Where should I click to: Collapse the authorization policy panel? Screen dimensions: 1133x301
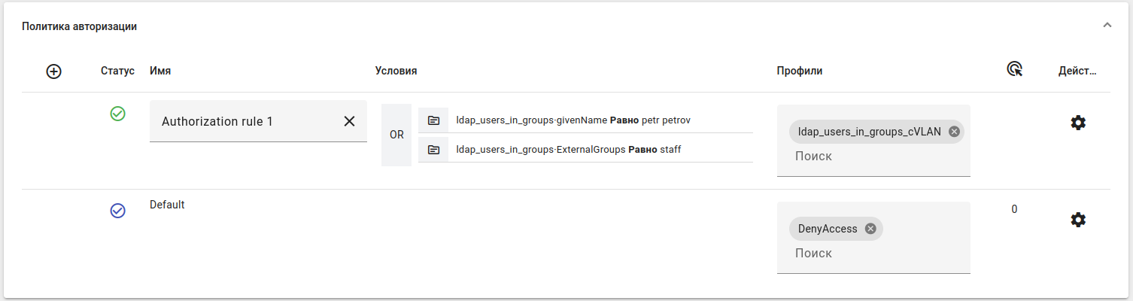pos(1107,26)
